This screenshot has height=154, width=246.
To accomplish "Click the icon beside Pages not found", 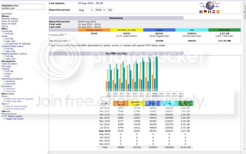I will 4,119.
